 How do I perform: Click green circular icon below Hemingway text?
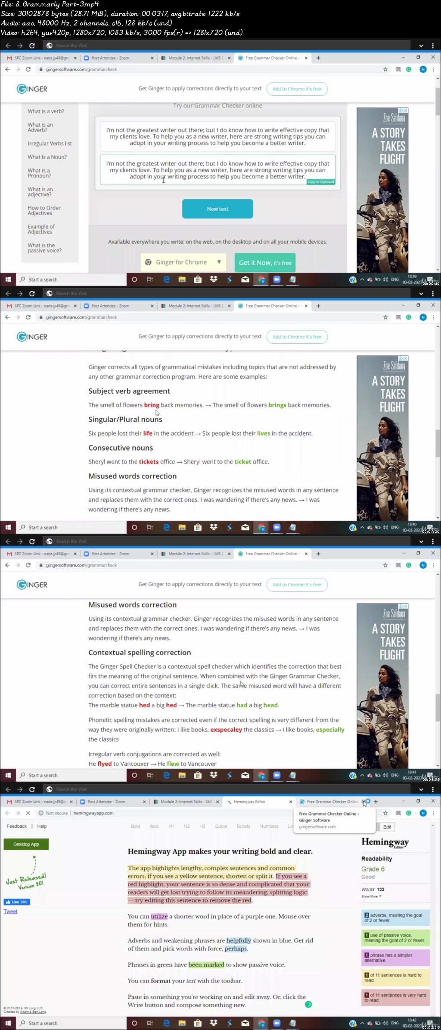click(x=308, y=1004)
